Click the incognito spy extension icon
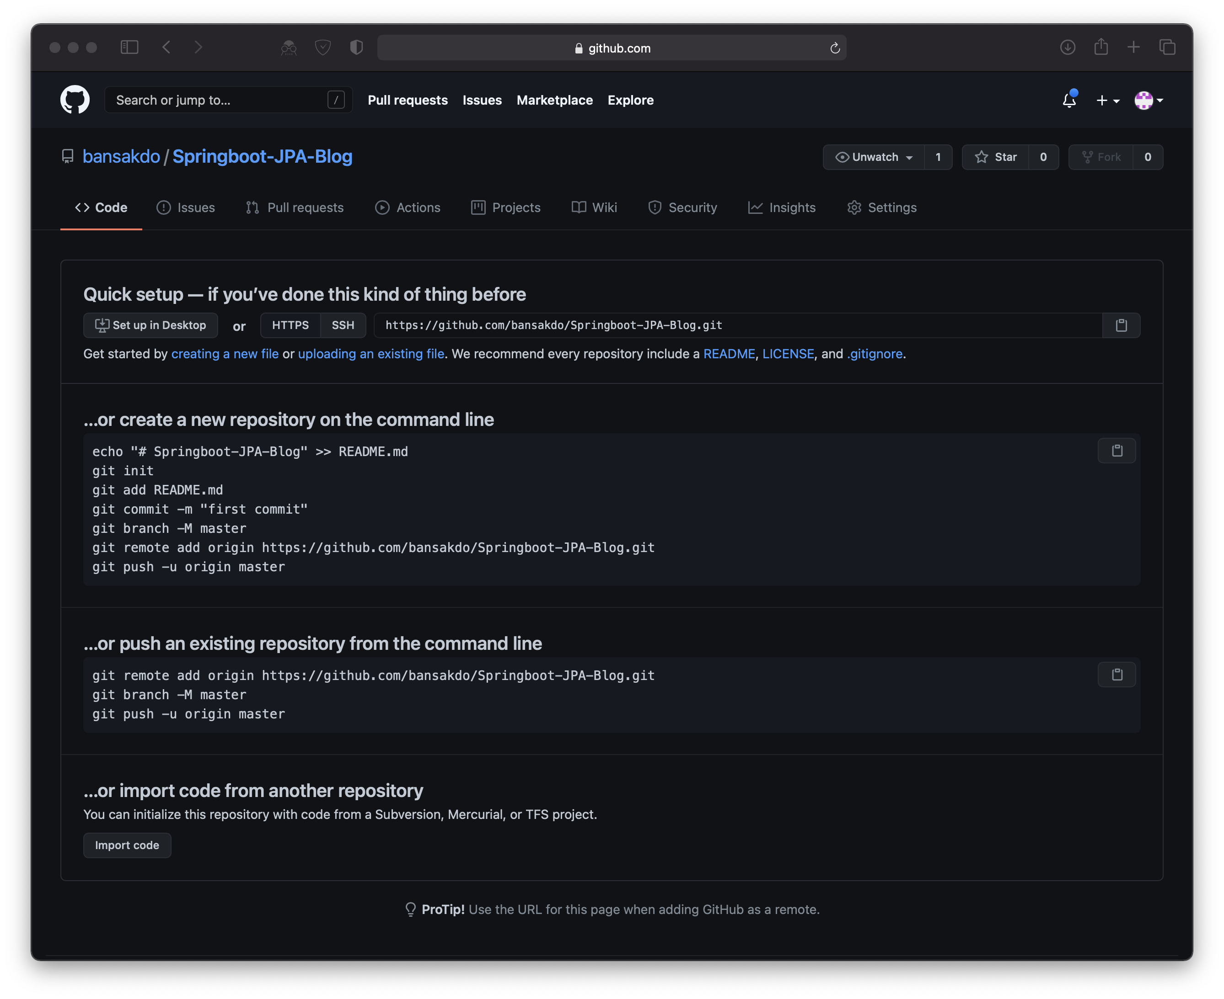The width and height of the screenshot is (1224, 999). 289,48
